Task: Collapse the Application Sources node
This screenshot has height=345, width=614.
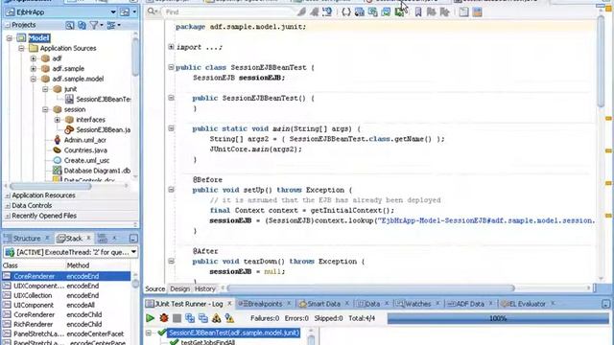Action: (x=21, y=48)
